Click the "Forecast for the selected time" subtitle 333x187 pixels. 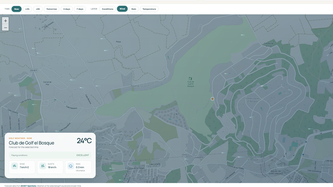(24, 147)
